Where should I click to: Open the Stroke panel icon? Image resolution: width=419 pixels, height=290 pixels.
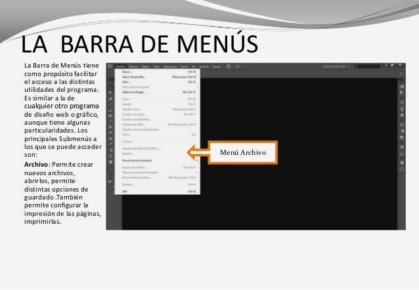pyautogui.click(x=402, y=125)
